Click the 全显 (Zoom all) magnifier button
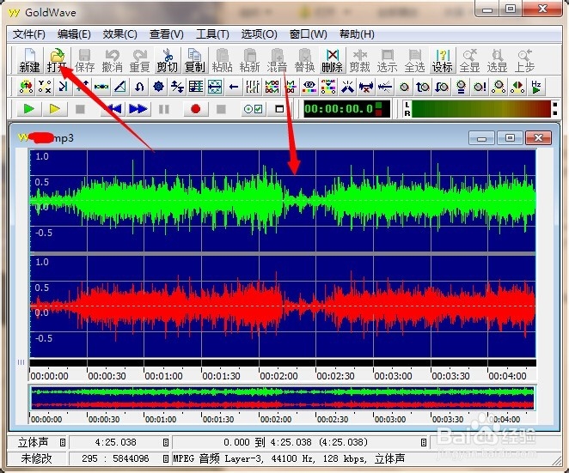The width and height of the screenshot is (569, 473). pos(469,61)
